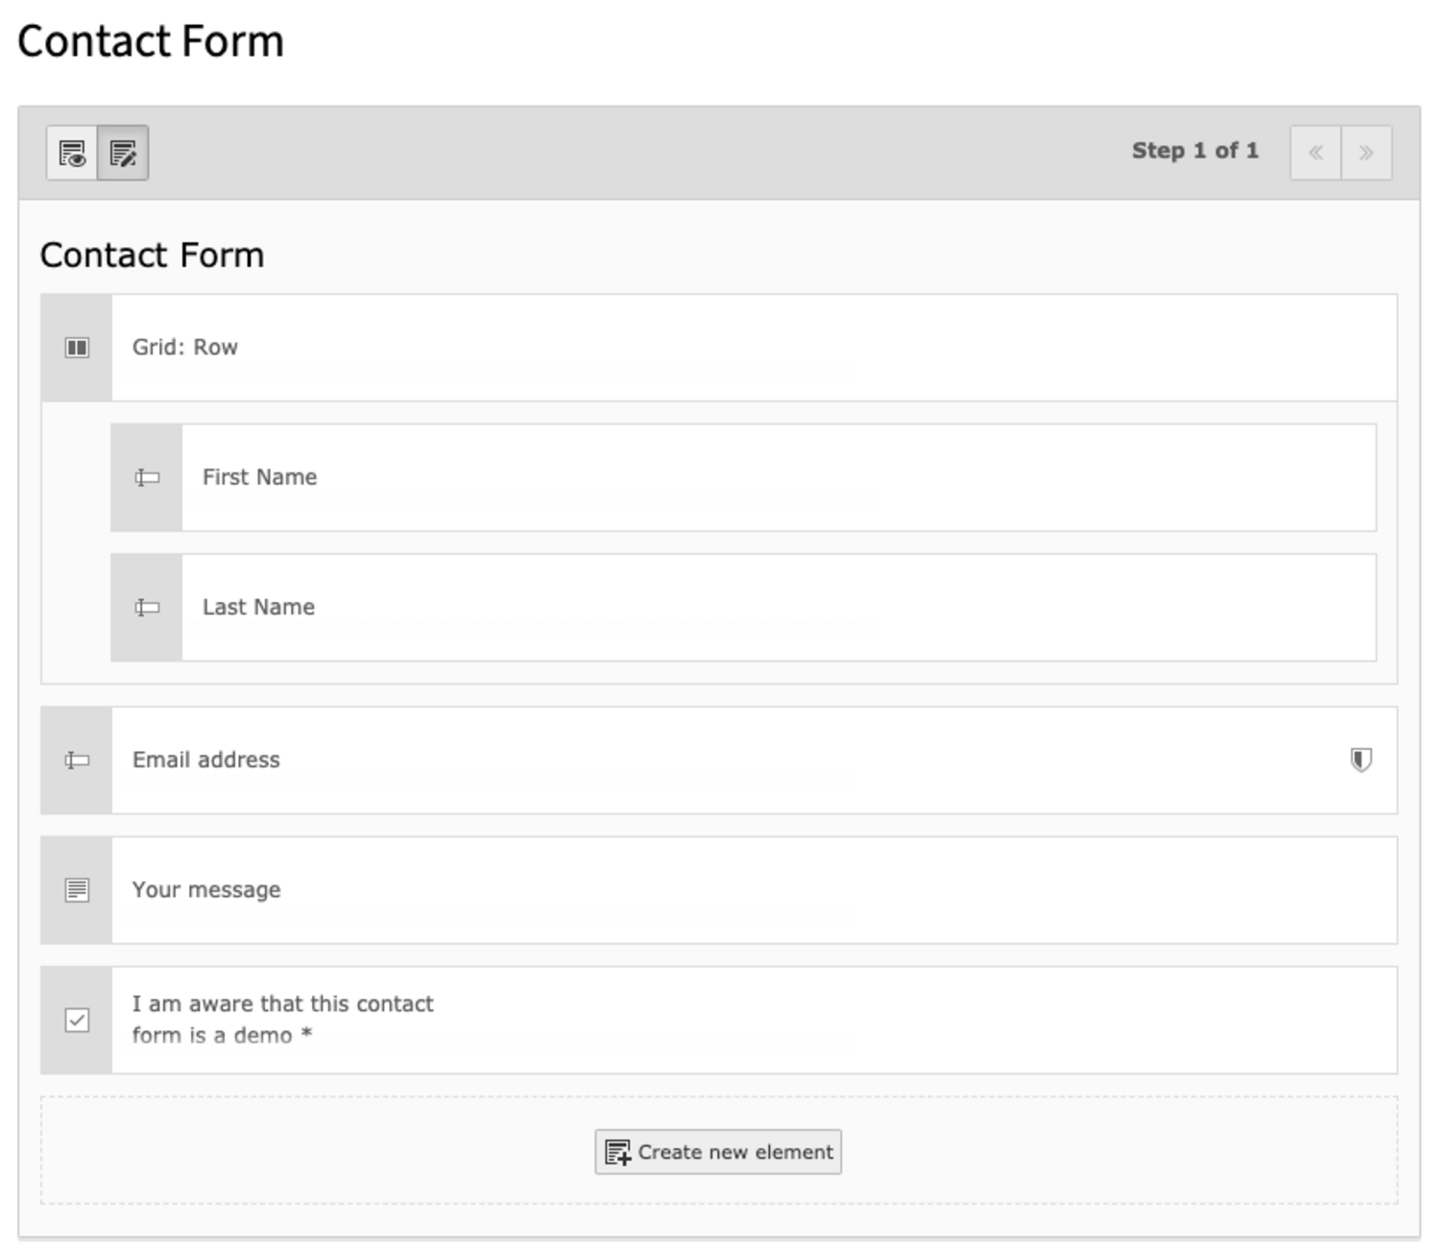
Task: Click the Grid: Row element icon
Action: [x=76, y=347]
